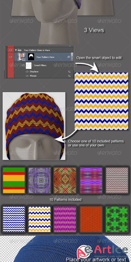Choose the magenta zigzag pattern swatch
This screenshot has height=262, width=131.
tap(65, 219)
